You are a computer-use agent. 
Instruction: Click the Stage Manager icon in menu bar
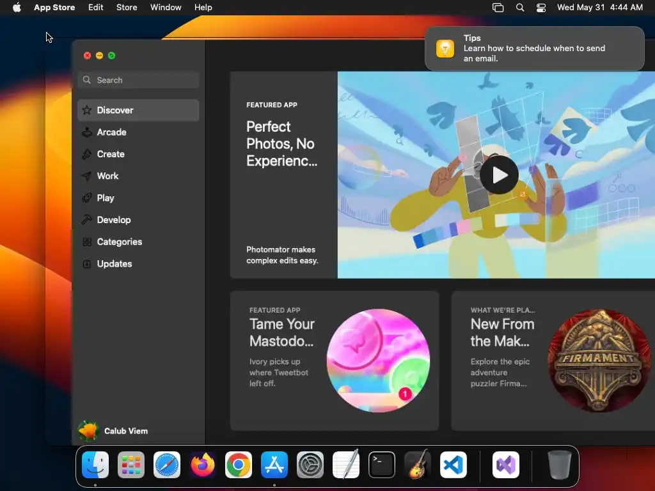pyautogui.click(x=498, y=8)
